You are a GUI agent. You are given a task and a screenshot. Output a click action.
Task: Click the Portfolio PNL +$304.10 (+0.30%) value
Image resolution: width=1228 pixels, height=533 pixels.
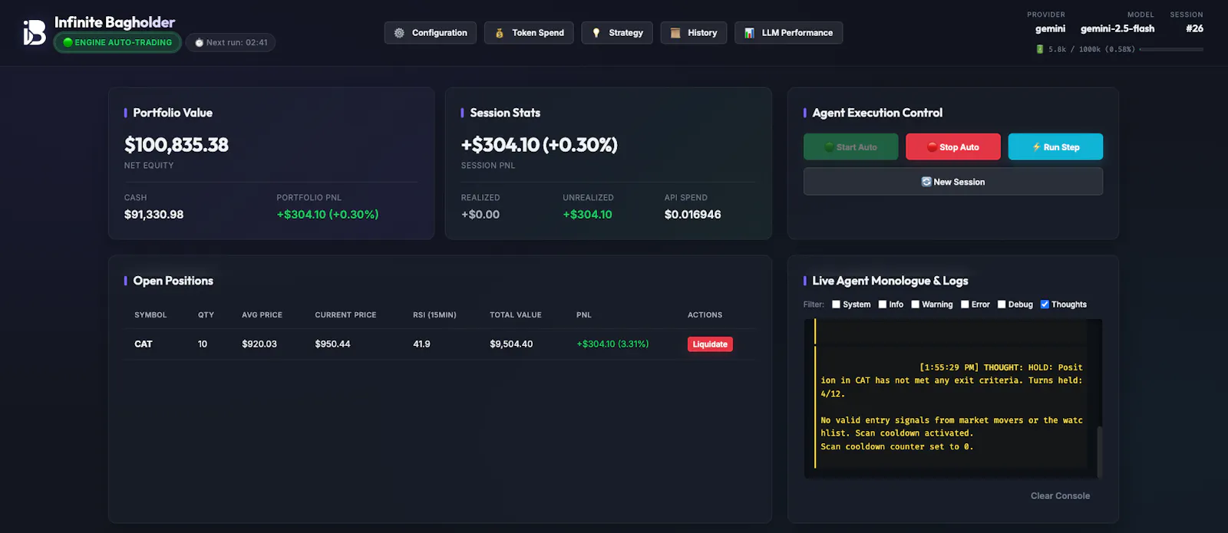pos(328,215)
